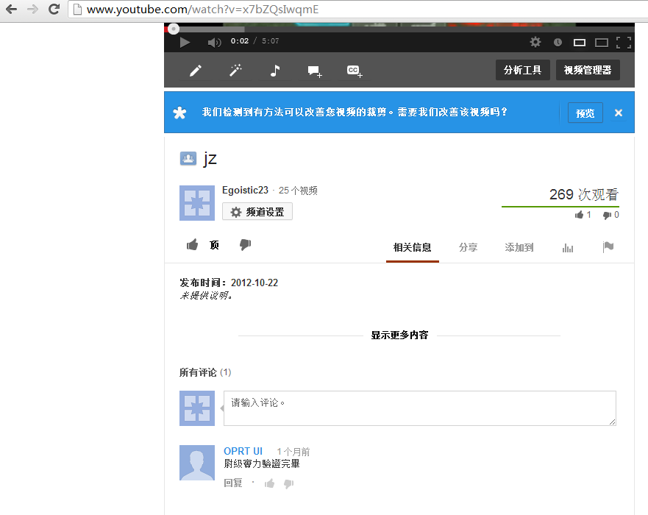Dislike the video with thumbs down
648x515 pixels.
point(246,245)
